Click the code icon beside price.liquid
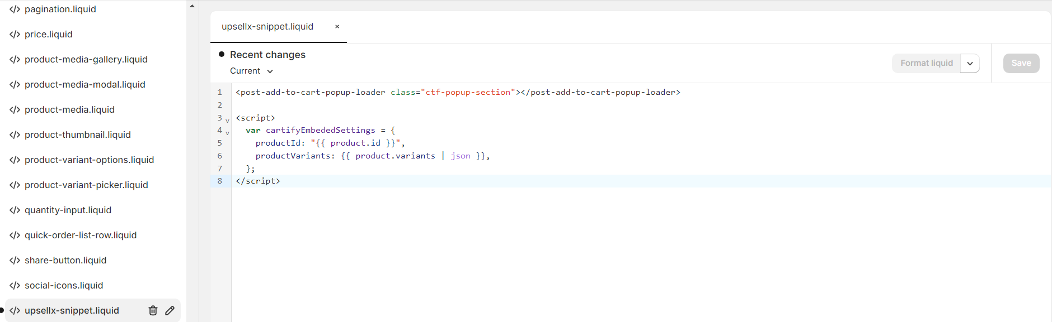This screenshot has height=322, width=1052. click(15, 34)
